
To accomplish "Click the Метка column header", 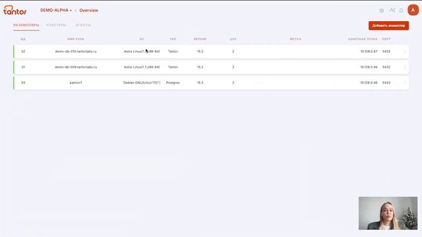I will tap(295, 39).
